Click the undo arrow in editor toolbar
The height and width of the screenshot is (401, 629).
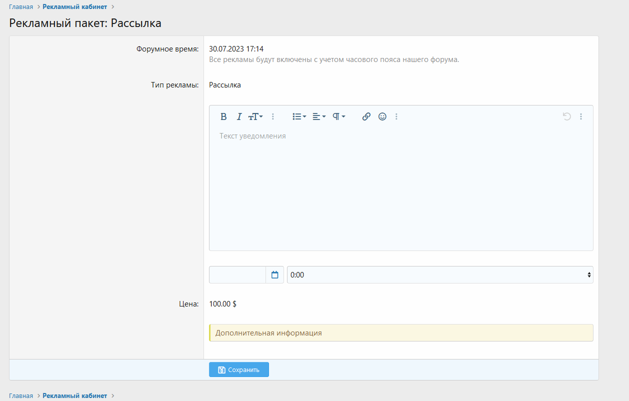coord(566,116)
